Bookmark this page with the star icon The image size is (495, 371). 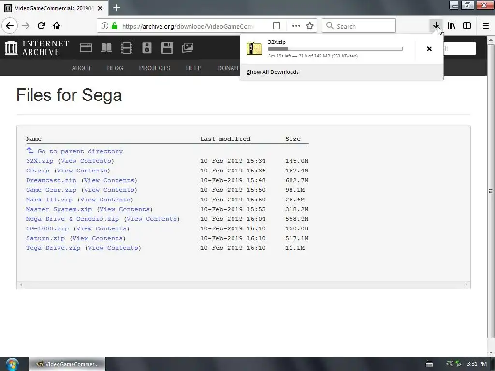pyautogui.click(x=310, y=26)
